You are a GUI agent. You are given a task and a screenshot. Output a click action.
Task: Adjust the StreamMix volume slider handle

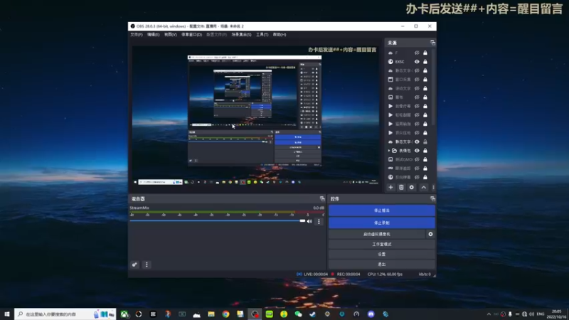point(303,220)
